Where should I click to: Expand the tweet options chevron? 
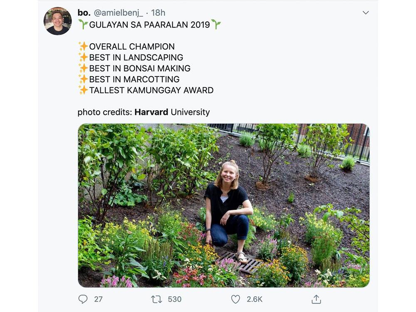tap(366, 12)
